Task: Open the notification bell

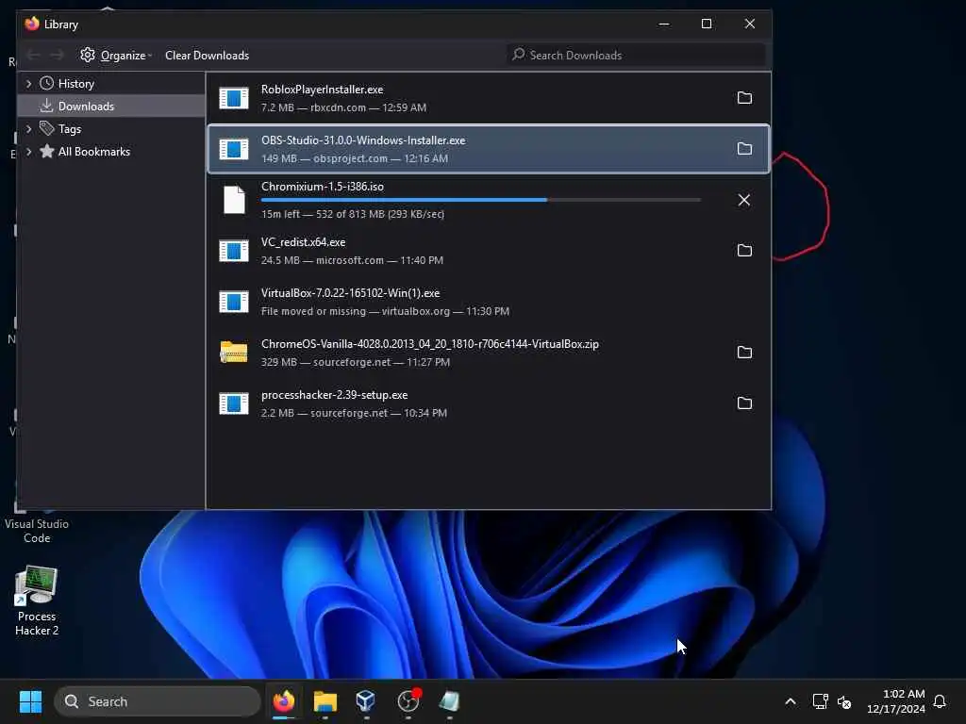Action: click(x=941, y=701)
